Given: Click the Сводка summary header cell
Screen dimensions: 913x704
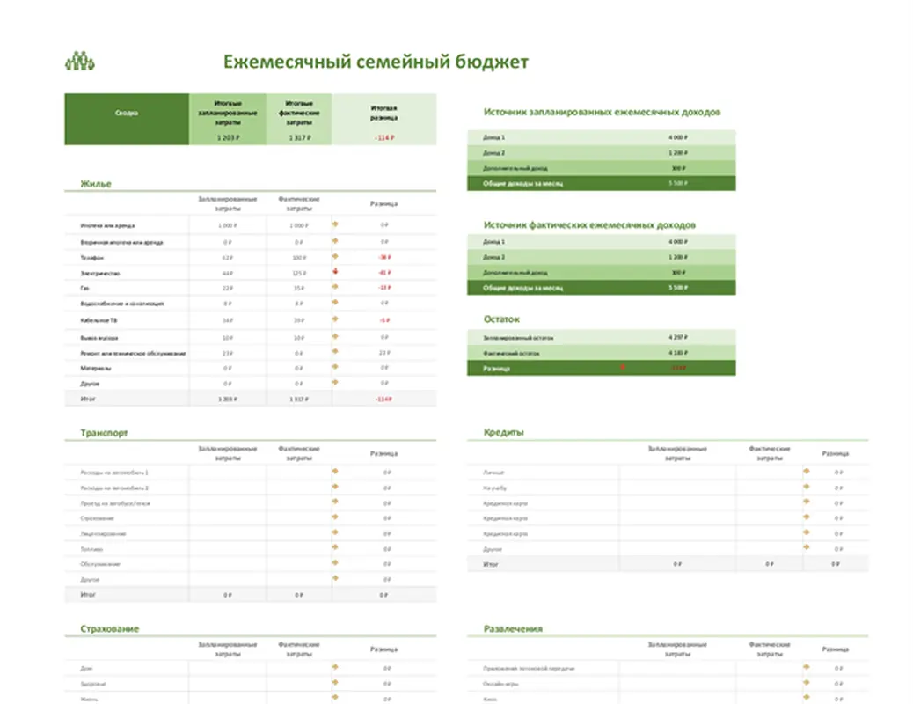Looking at the screenshot, I should [x=126, y=113].
